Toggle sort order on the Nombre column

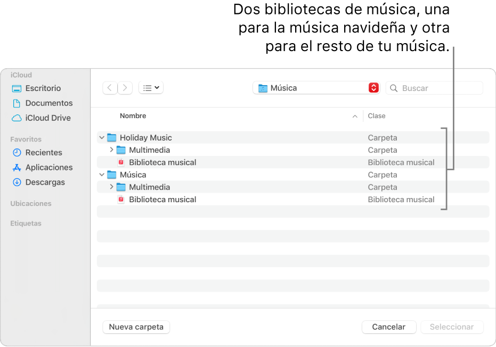click(x=133, y=115)
